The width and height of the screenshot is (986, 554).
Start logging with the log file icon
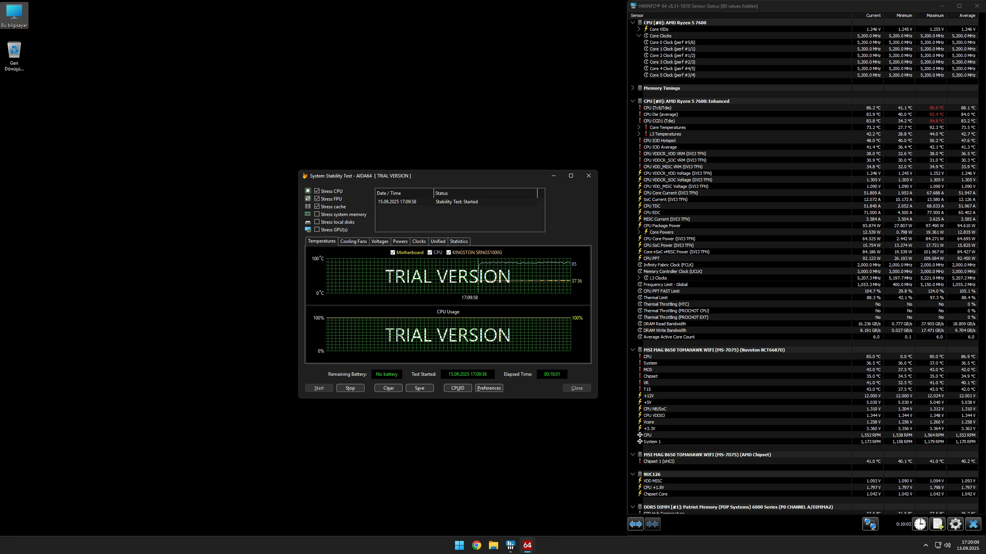937,524
